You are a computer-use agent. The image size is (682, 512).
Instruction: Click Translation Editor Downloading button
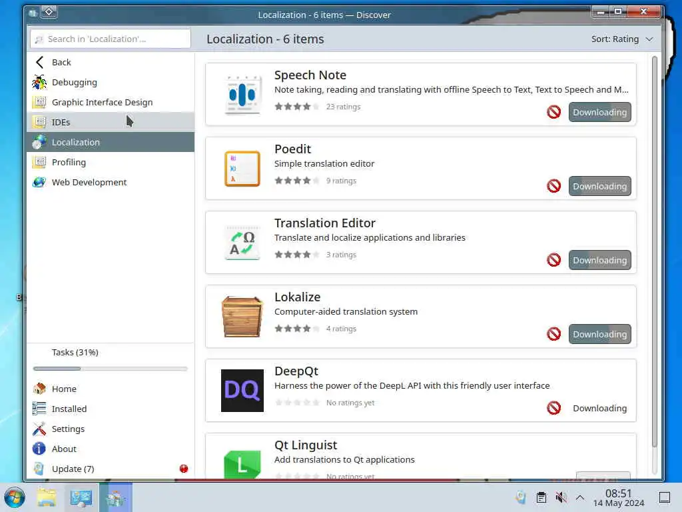[x=600, y=260]
